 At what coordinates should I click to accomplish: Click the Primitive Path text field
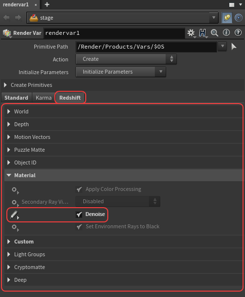pos(146,47)
